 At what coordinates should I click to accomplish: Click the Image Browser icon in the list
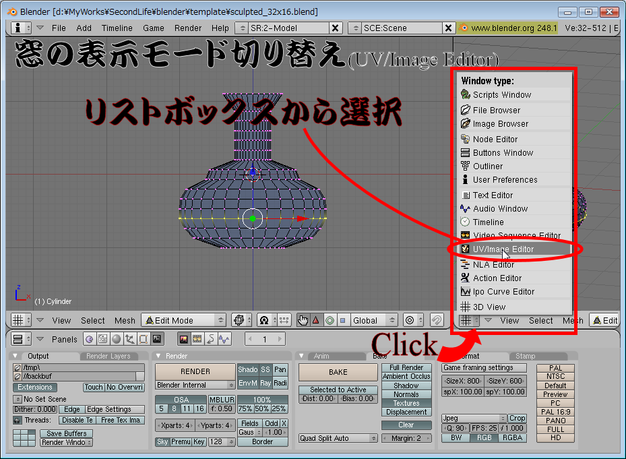click(x=465, y=124)
